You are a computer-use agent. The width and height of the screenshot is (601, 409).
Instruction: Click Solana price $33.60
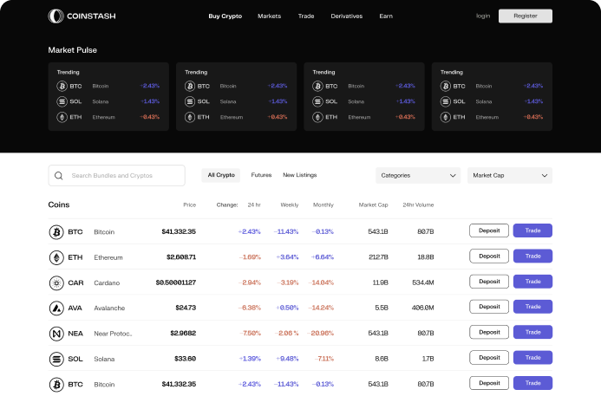[x=185, y=359]
